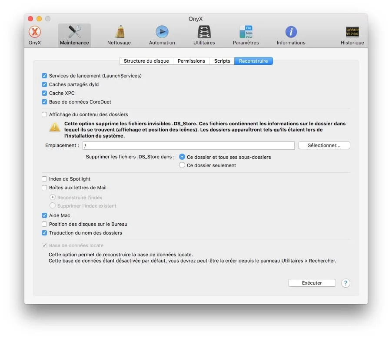Uncheck Services de lancement (LaunchServices)

coord(44,76)
